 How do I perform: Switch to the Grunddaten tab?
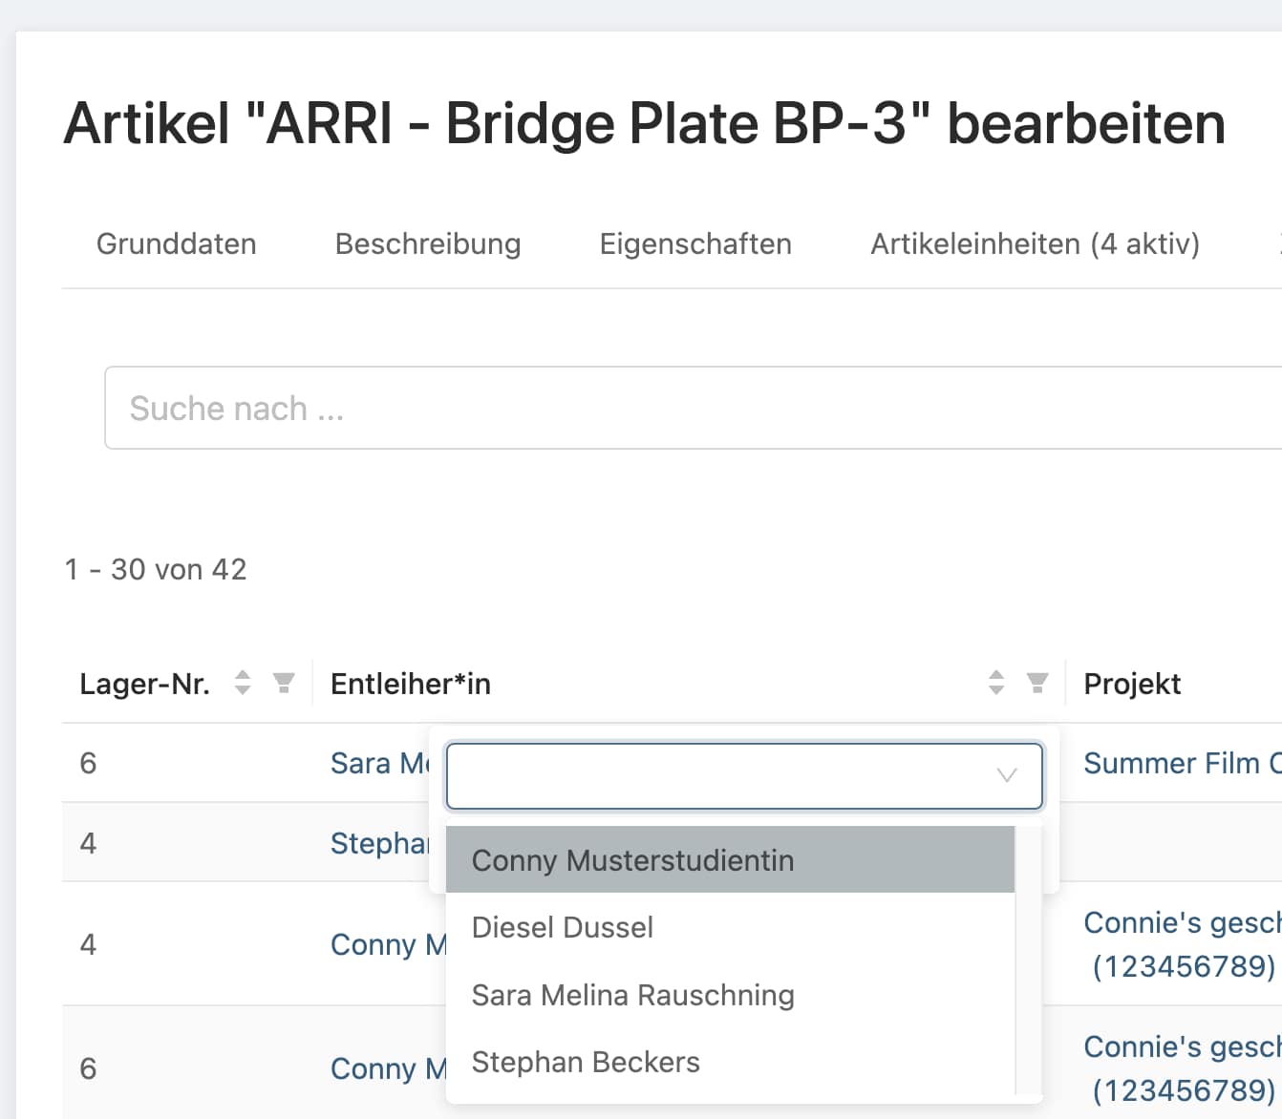click(177, 244)
